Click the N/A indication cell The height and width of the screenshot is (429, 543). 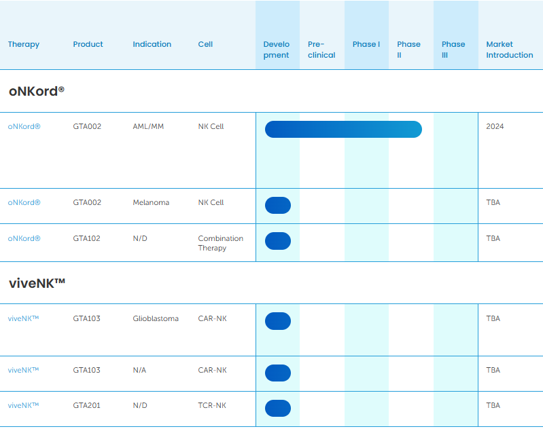tap(139, 370)
